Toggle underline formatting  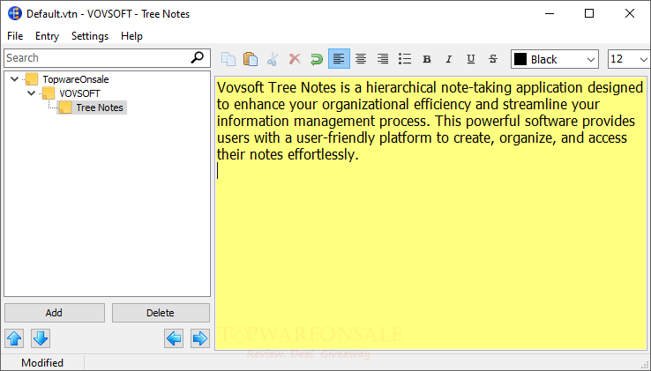[471, 59]
